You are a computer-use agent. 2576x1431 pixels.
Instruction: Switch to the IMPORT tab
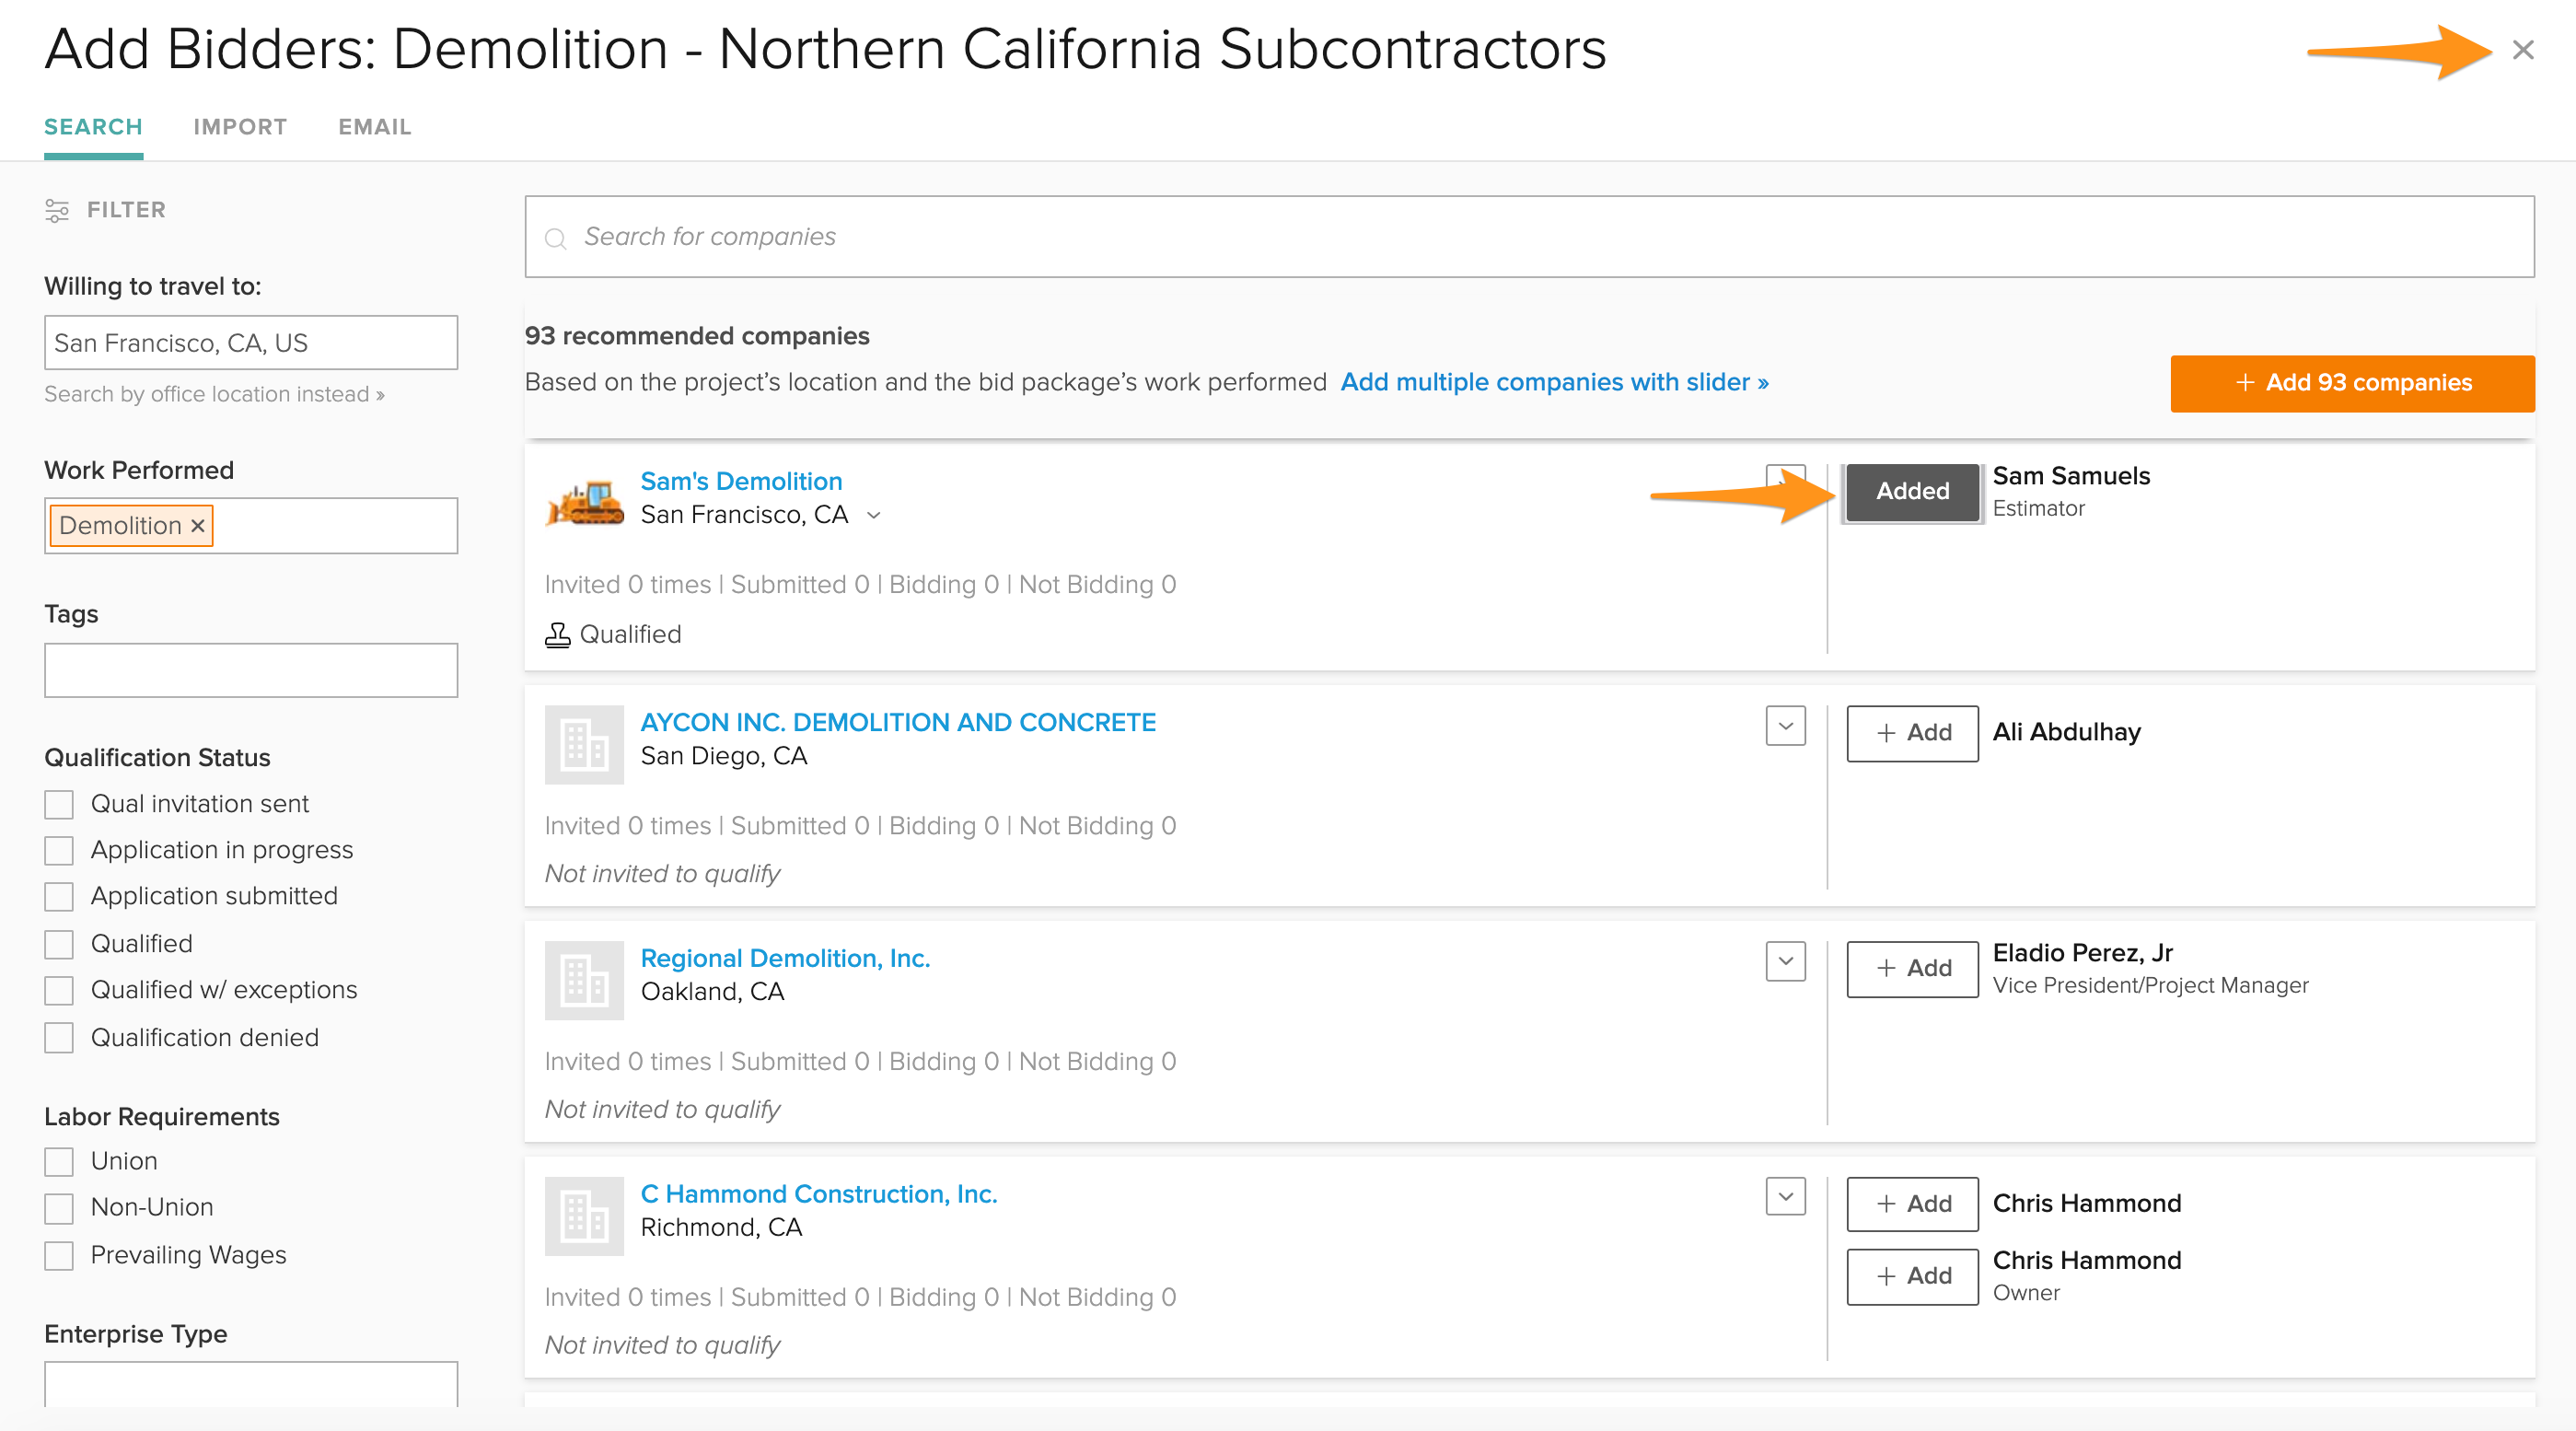pos(240,127)
